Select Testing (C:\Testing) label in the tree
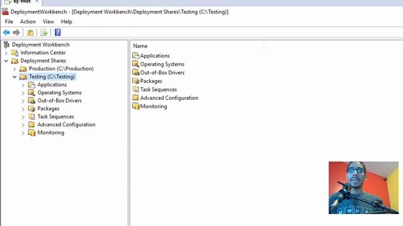 52,77
